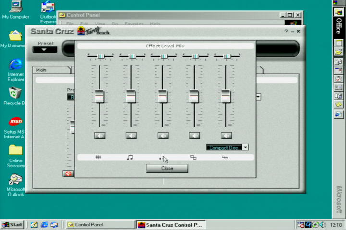Click the overlapping squares channel icon
346x230 pixels.
click(x=193, y=157)
